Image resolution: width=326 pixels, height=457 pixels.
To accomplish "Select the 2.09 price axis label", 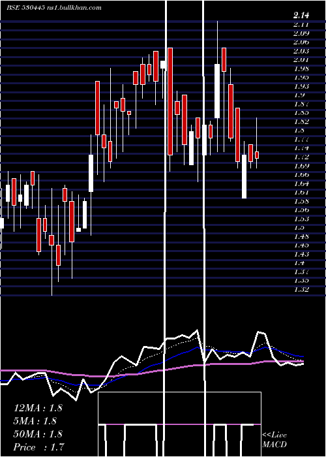I will point(301,33).
